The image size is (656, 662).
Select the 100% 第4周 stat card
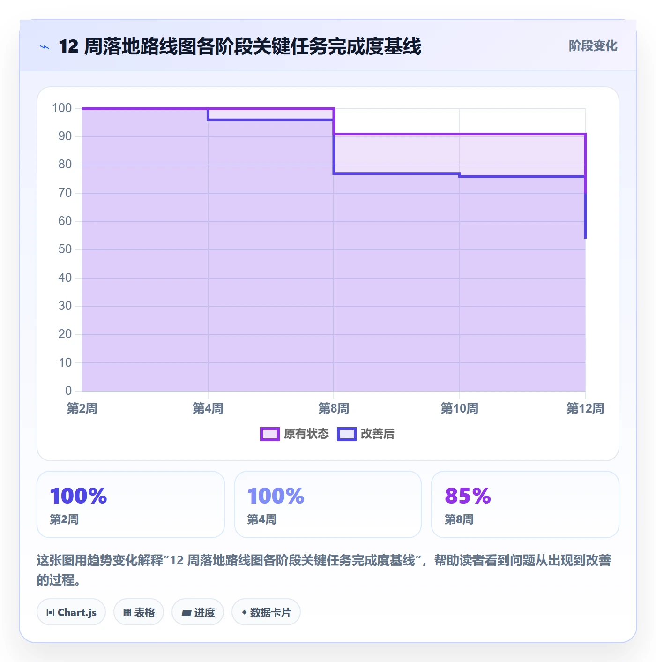[x=328, y=504]
